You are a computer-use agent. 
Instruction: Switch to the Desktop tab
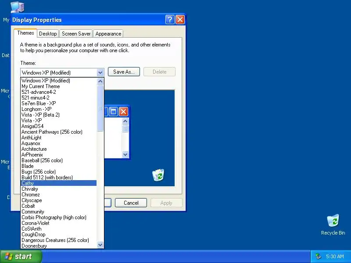[x=48, y=34]
